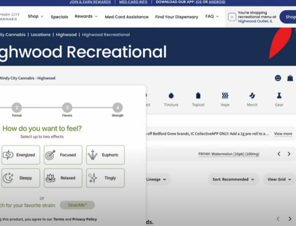
Task: Jump to step 3 Flavors
Action: point(67,107)
